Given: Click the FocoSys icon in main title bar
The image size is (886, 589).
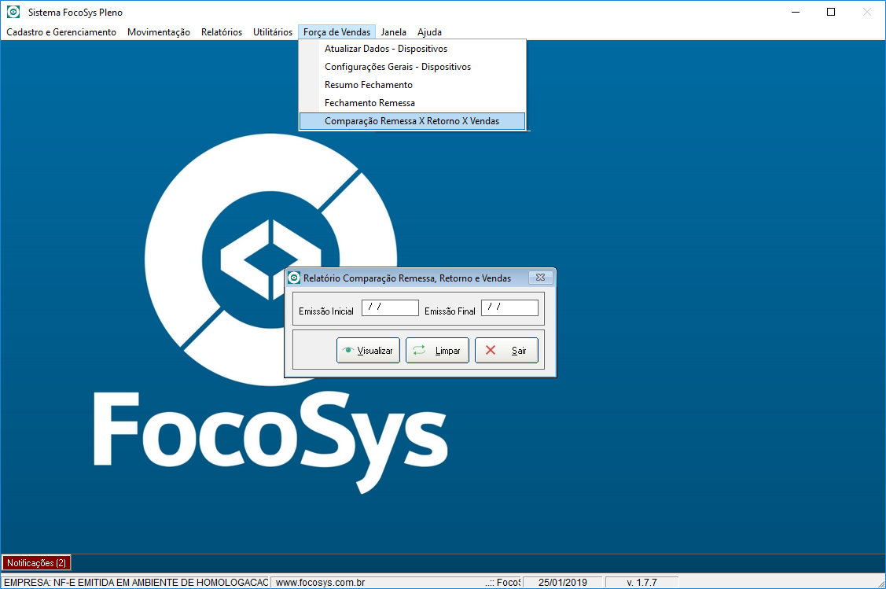Looking at the screenshot, I should point(13,12).
